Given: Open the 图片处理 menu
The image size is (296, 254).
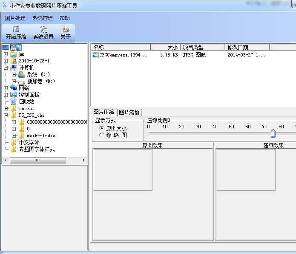Looking at the screenshot, I should [x=15, y=18].
